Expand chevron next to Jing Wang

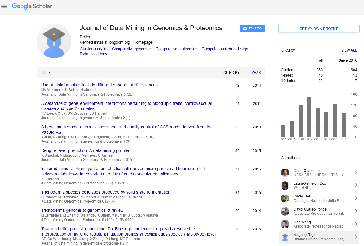(x=356, y=224)
